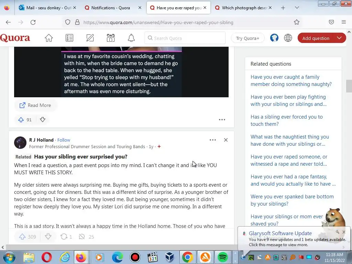Viewport: 352px width, 264px height.
Task: Open 'Has your sibling ever surprised you?' question
Action: point(80,157)
